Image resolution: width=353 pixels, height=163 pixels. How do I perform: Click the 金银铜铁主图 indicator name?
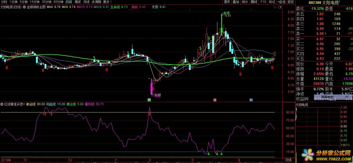[36, 7]
